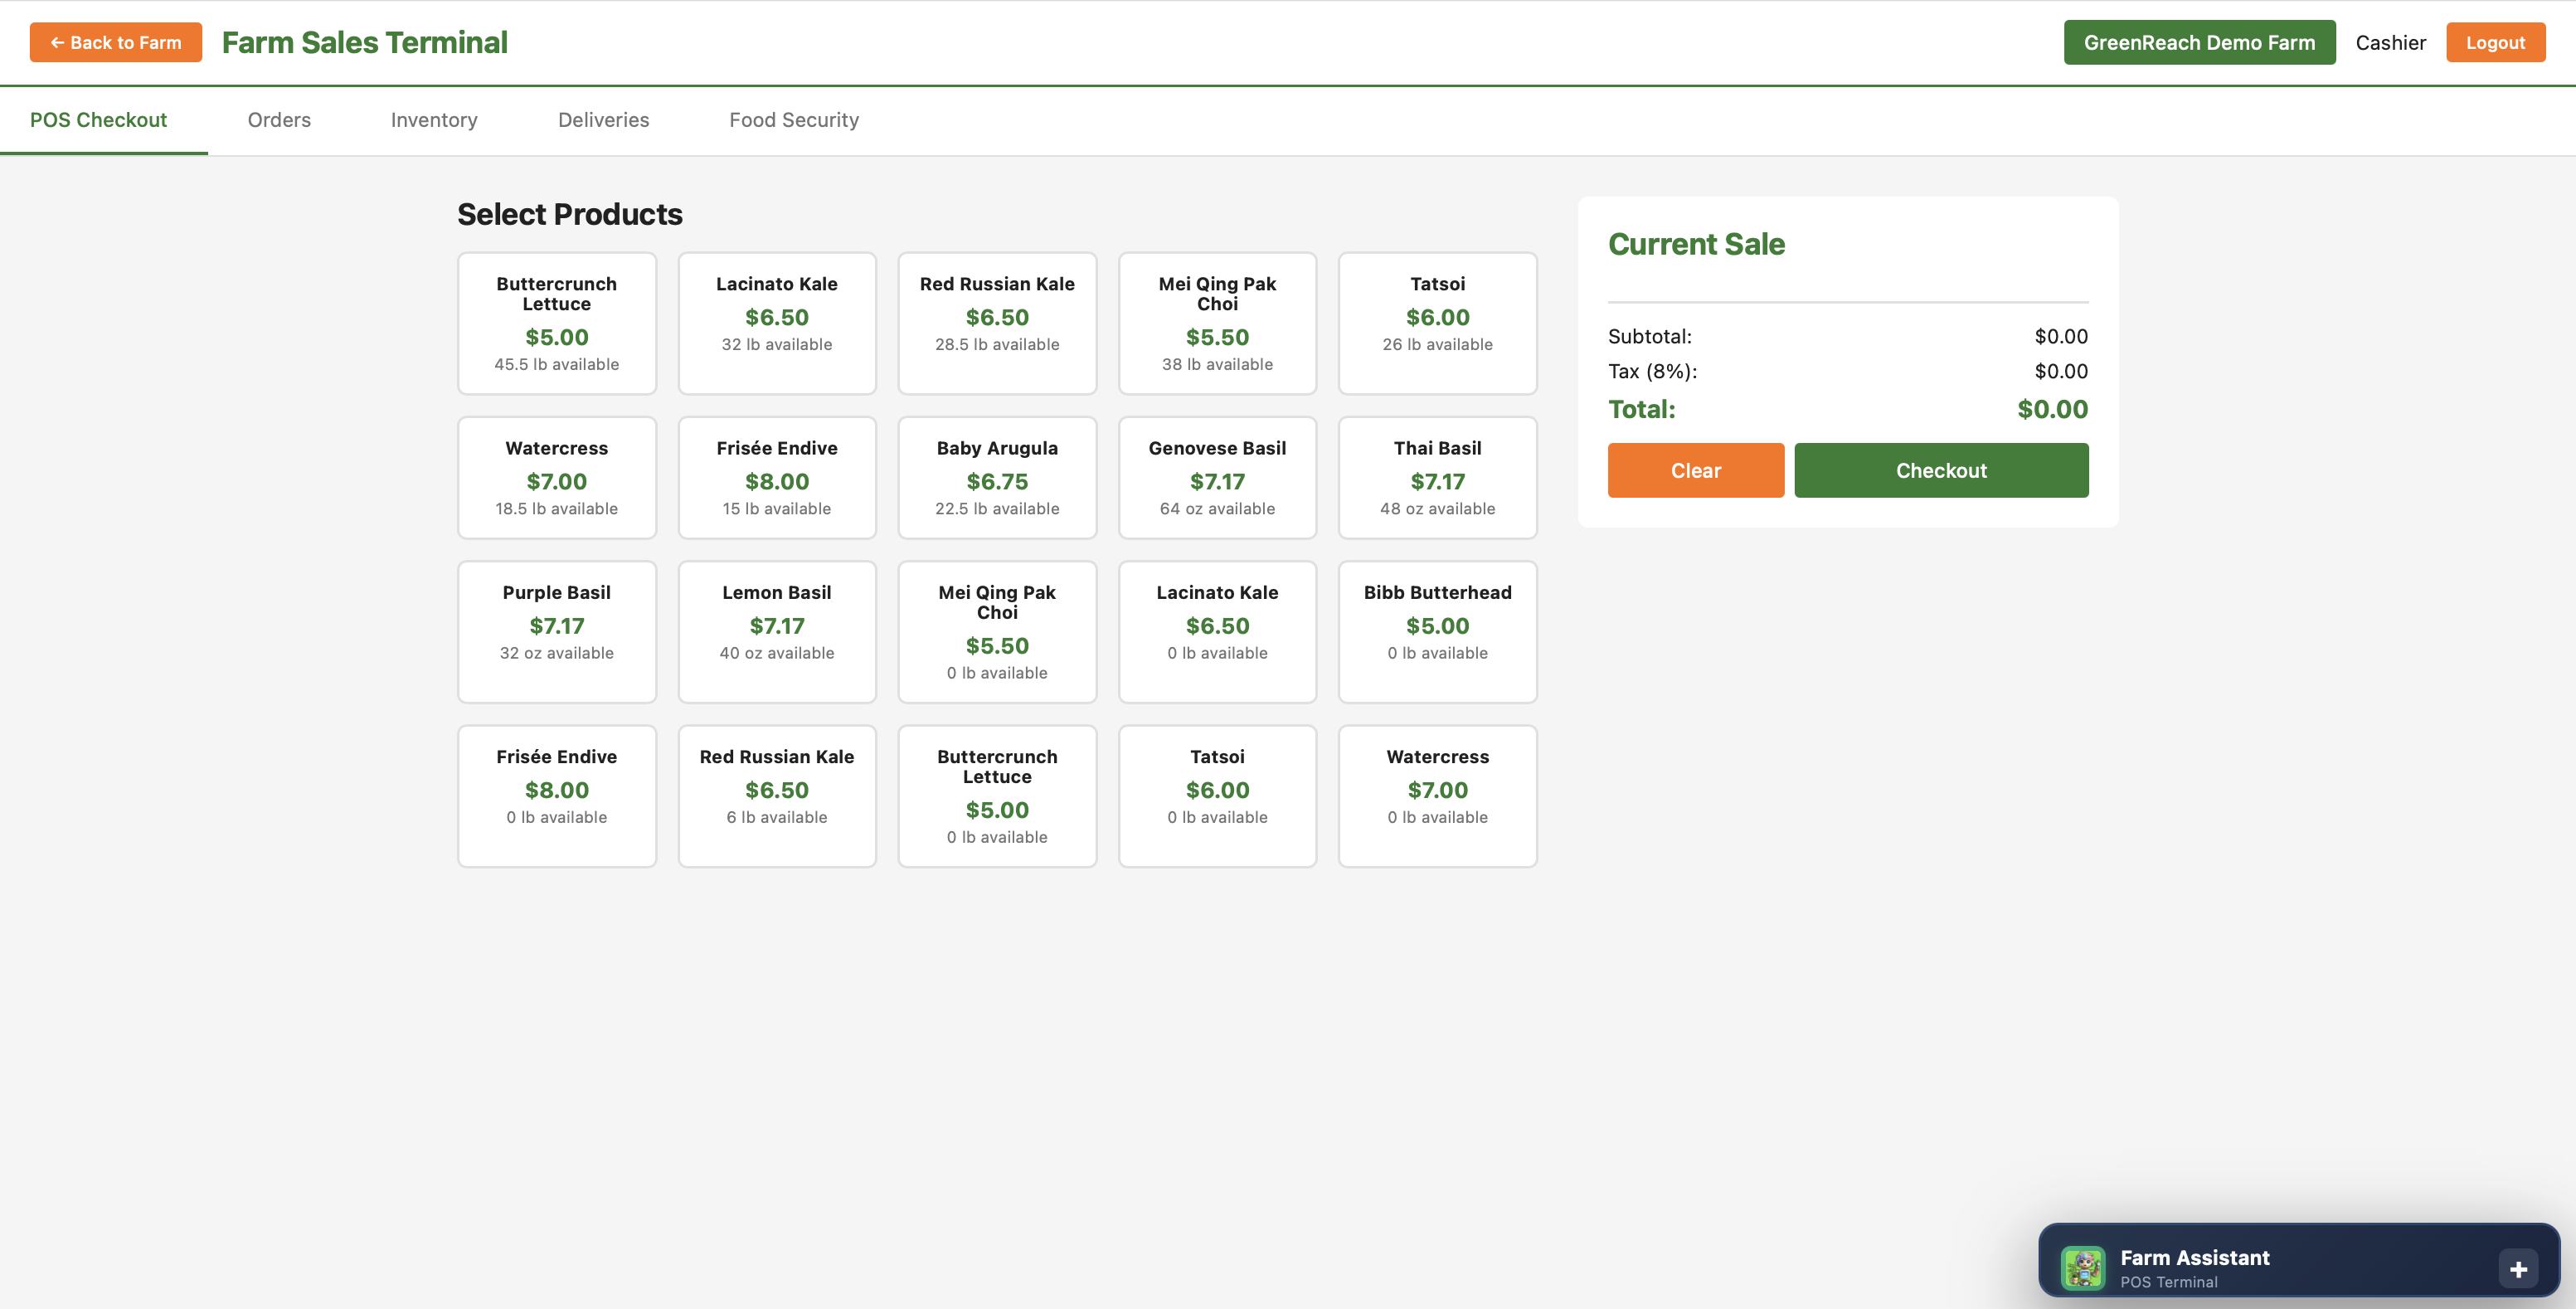Click the Checkout button
The height and width of the screenshot is (1309, 2576).
1941,470
